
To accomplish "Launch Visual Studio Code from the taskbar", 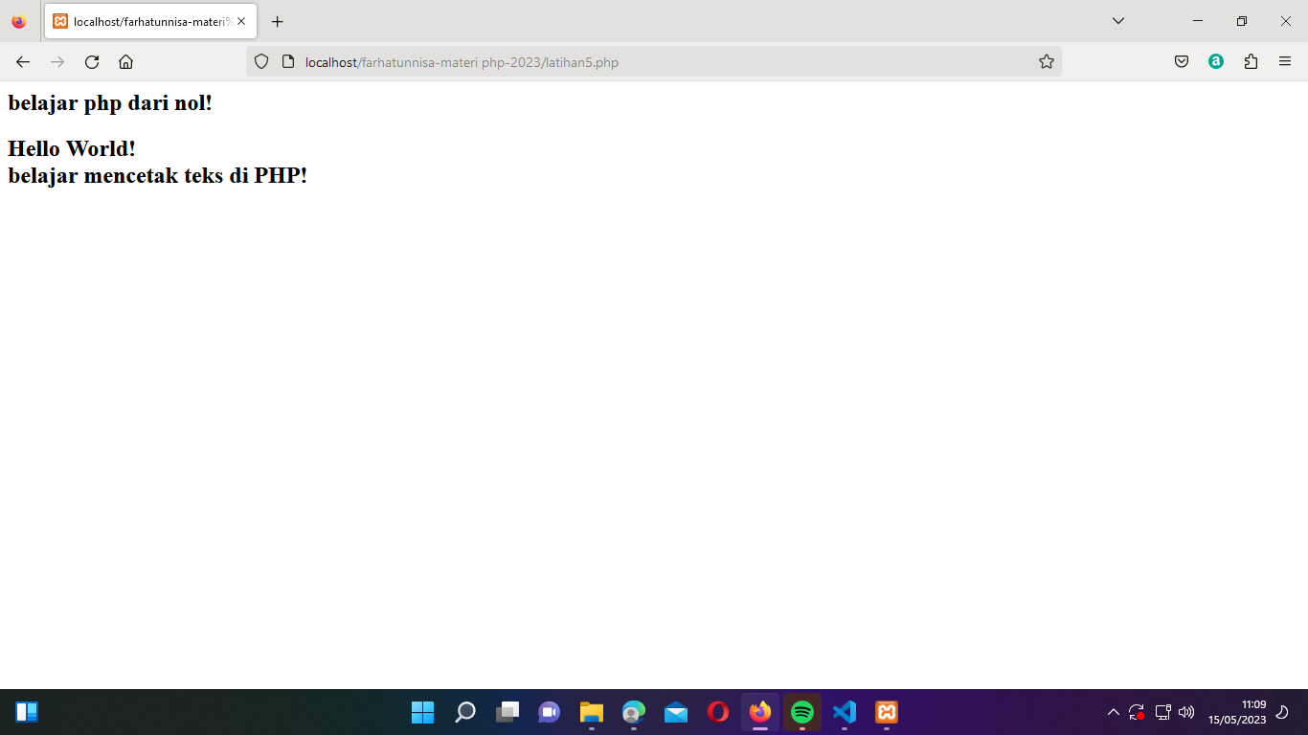I will [845, 712].
